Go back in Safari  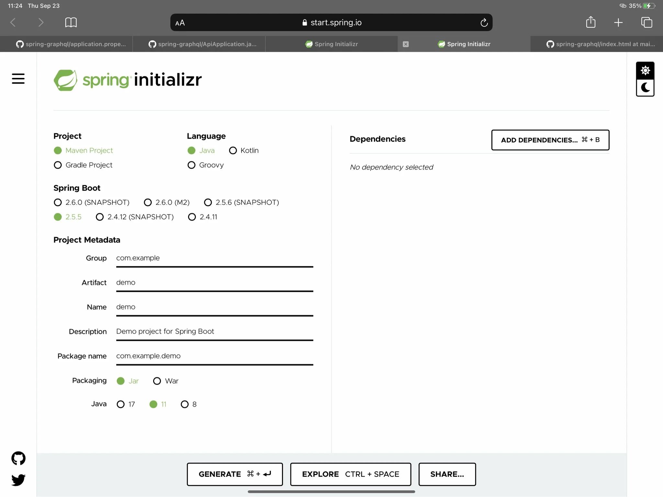(x=13, y=22)
